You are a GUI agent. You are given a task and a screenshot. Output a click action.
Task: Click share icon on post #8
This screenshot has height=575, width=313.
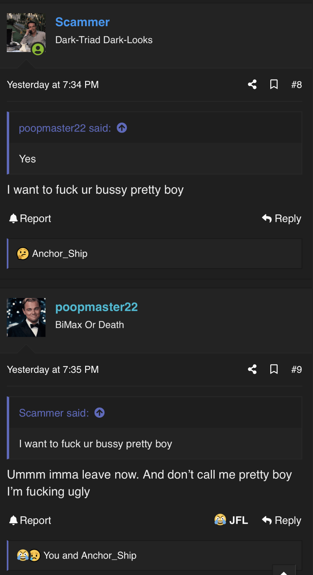(x=252, y=84)
